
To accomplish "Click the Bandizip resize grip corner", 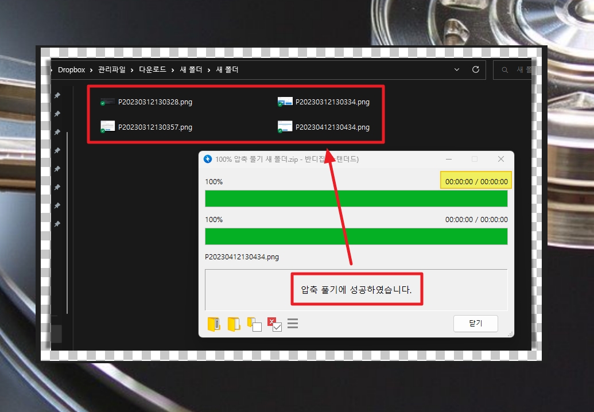I will point(510,334).
